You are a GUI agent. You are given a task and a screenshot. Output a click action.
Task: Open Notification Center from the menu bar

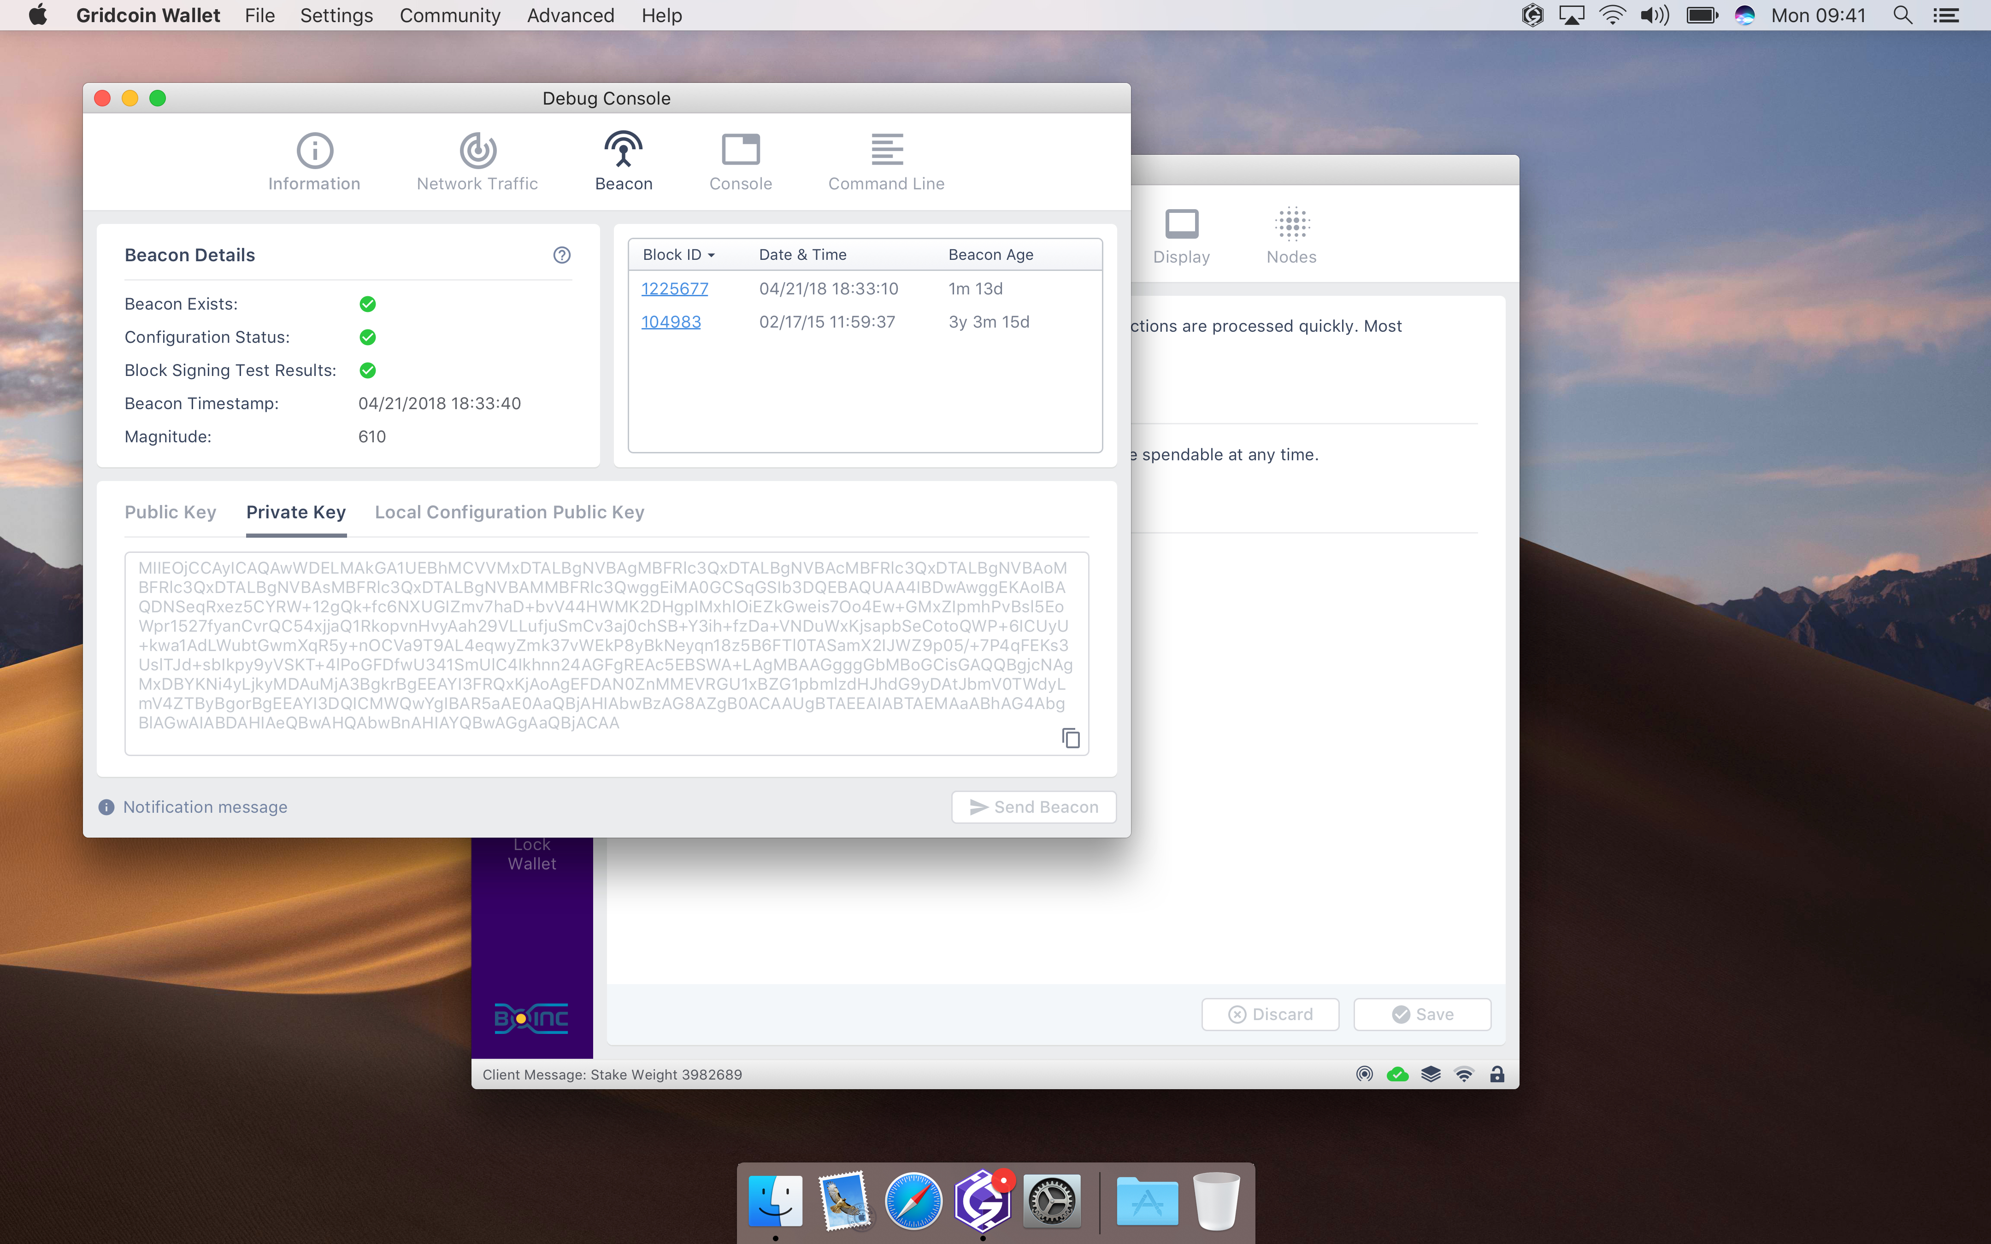coord(1946,16)
